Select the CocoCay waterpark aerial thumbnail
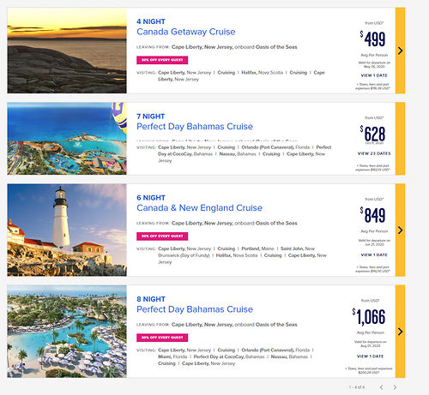Image resolution: width=429 pixels, height=395 pixels. [67, 139]
